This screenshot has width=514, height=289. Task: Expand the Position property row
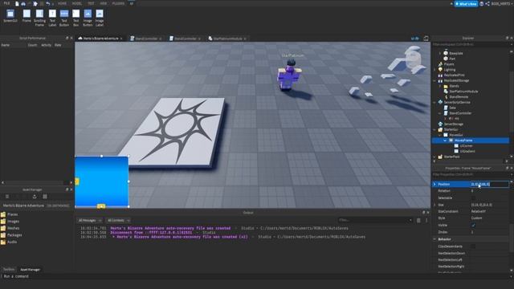click(434, 184)
